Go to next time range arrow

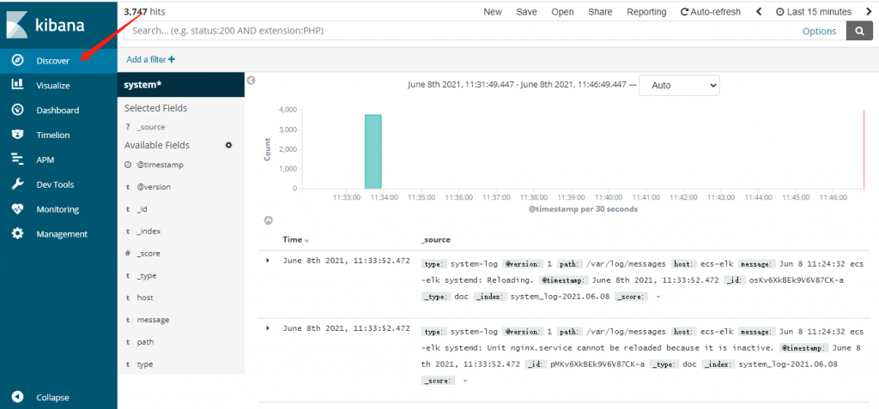[869, 12]
